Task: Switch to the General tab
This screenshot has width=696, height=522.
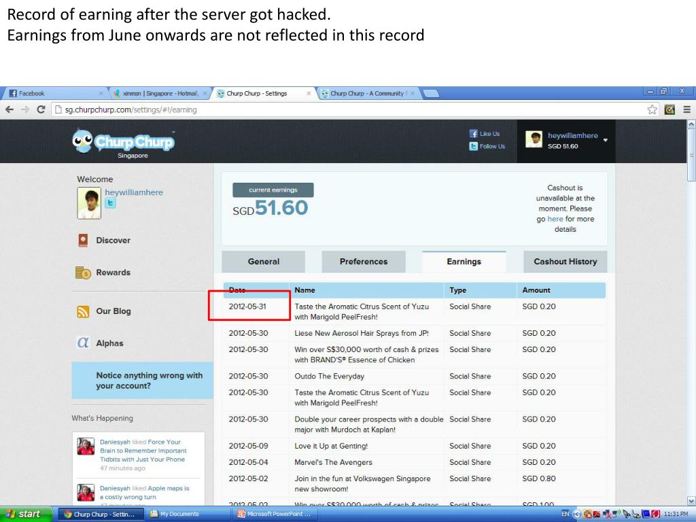Action: 263,262
